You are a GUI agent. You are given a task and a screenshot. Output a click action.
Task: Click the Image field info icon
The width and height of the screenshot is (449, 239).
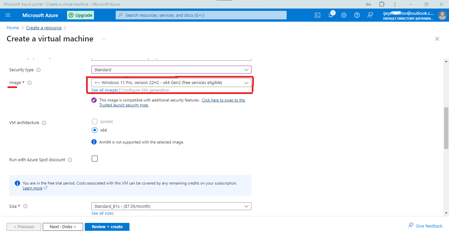[30, 83]
